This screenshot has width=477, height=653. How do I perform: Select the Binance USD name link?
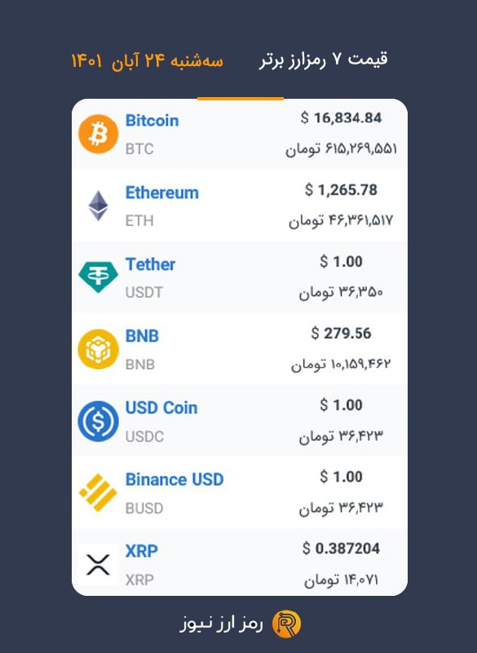coord(174,479)
